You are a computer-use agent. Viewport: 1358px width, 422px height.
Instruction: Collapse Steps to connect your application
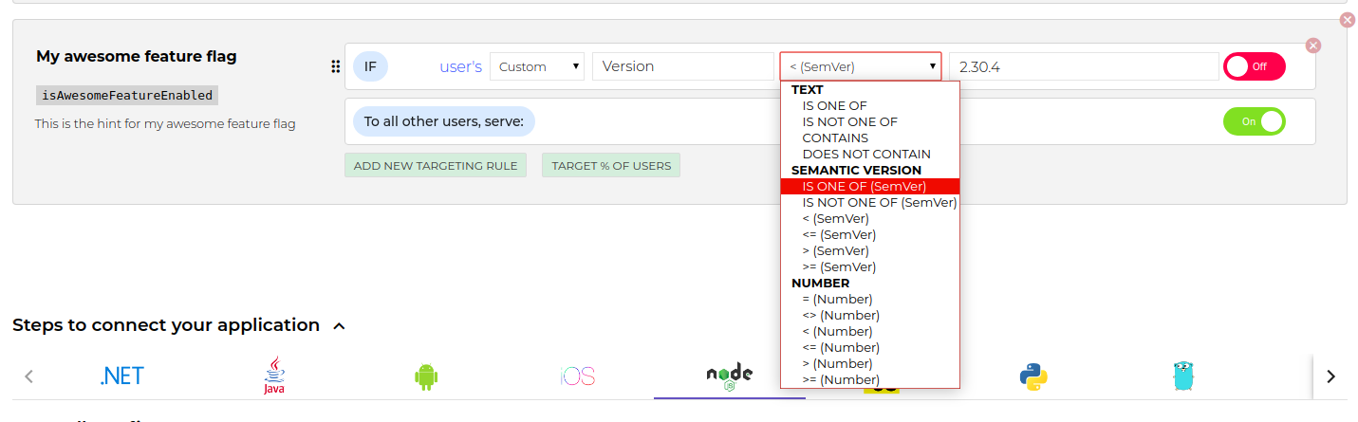339,326
